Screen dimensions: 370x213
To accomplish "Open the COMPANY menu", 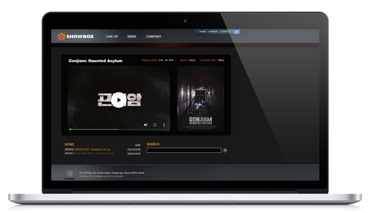I will point(153,37).
